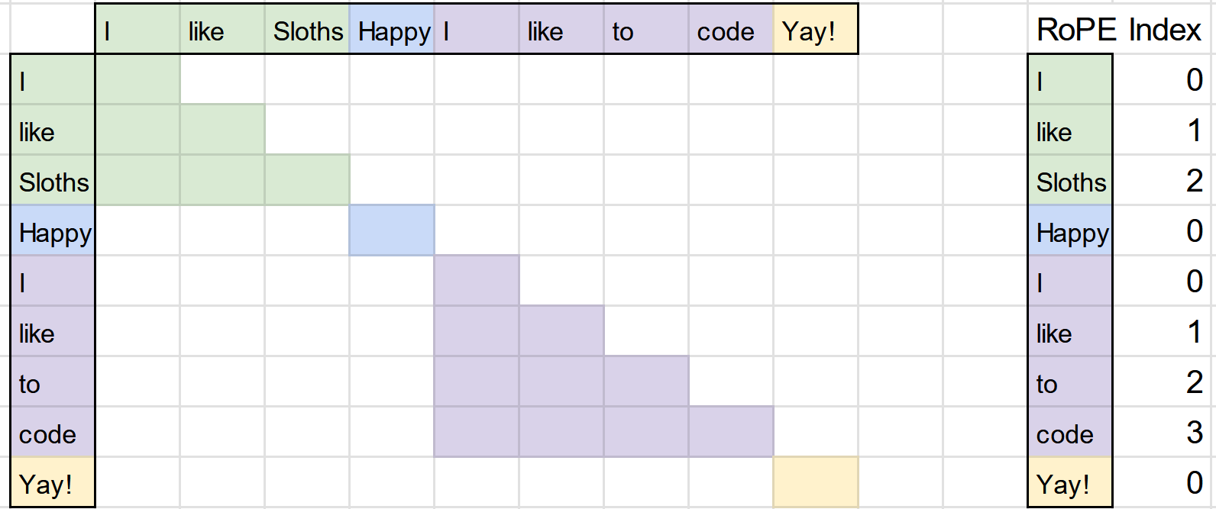Viewport: 1216px width, 509px height.
Task: Click the "to" label in RoPE Index table
Action: pos(1070,383)
